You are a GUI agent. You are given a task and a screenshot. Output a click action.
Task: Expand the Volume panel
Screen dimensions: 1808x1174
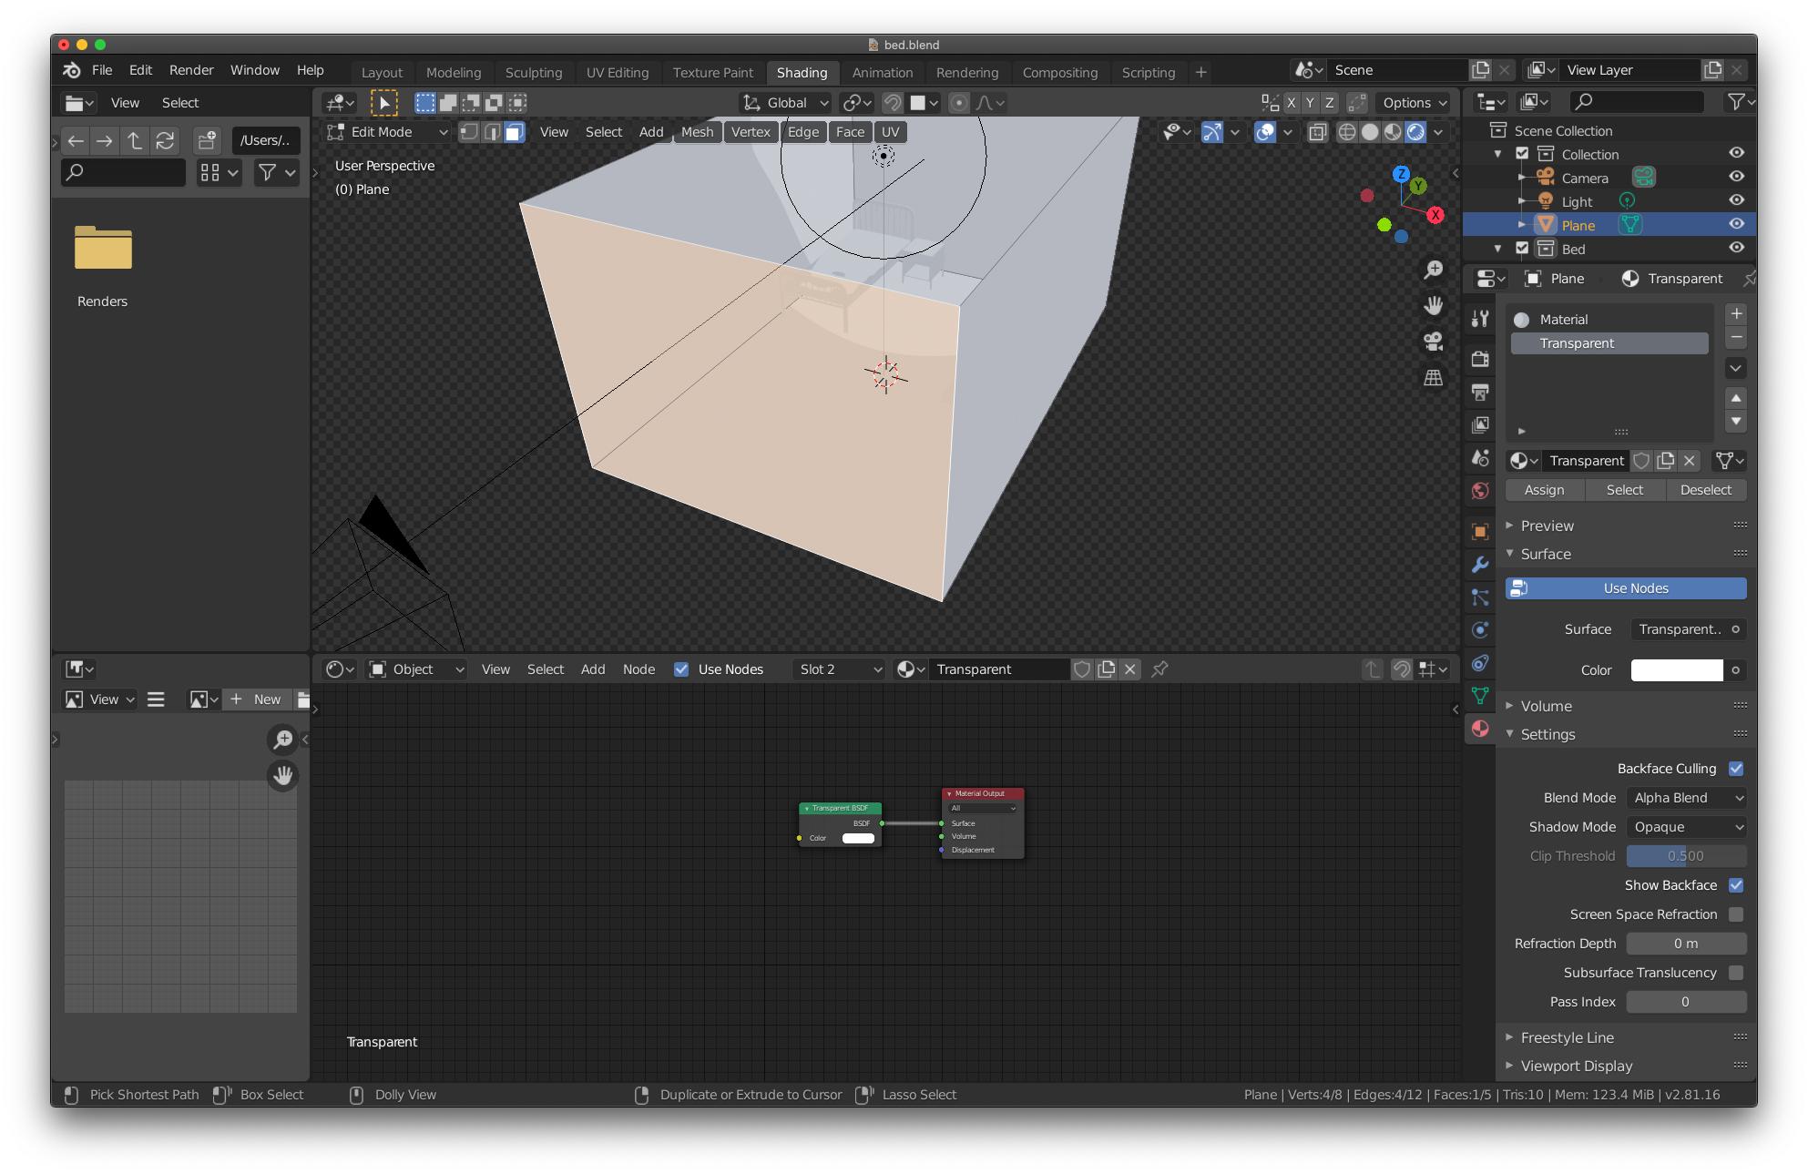(1546, 706)
